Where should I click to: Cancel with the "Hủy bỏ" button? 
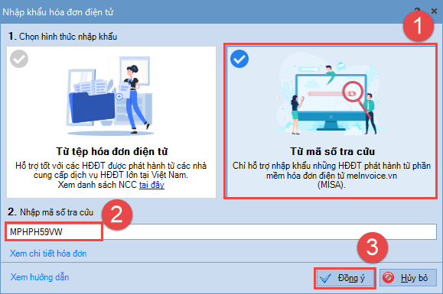[x=408, y=278]
